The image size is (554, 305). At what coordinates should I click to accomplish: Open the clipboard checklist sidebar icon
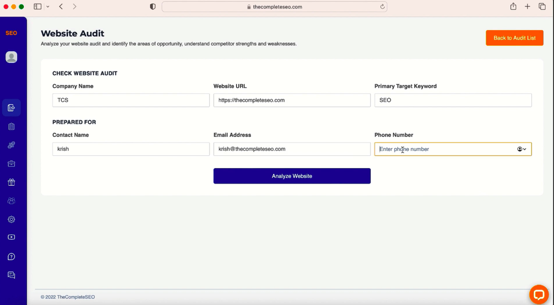pos(11,126)
